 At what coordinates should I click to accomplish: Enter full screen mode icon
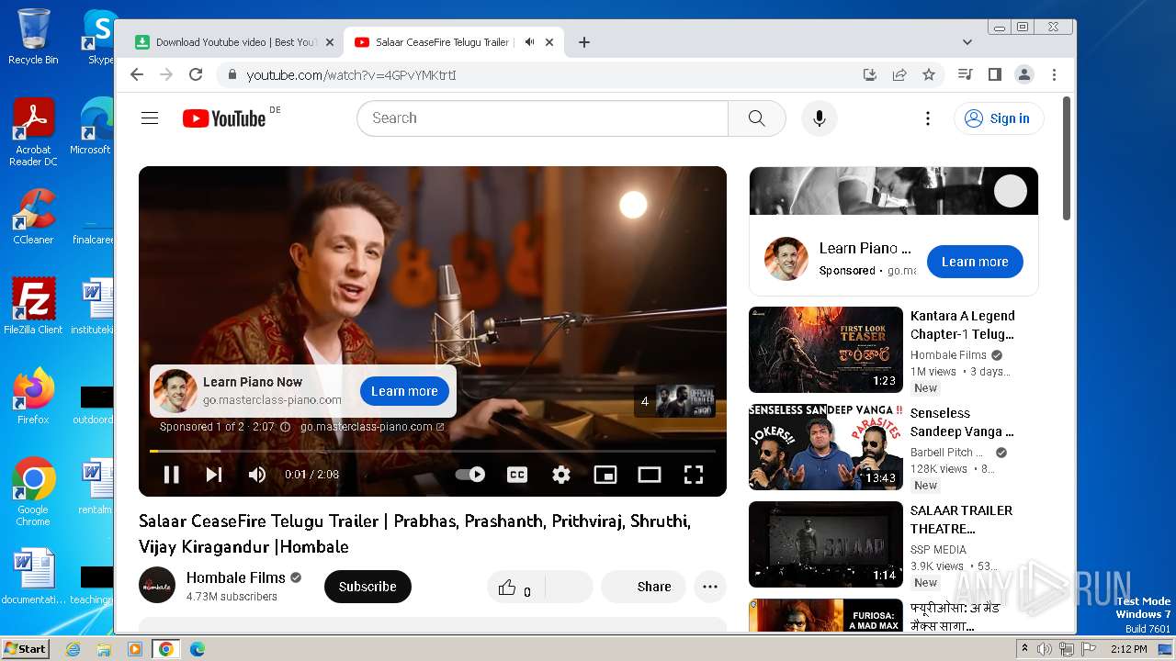[x=694, y=475]
